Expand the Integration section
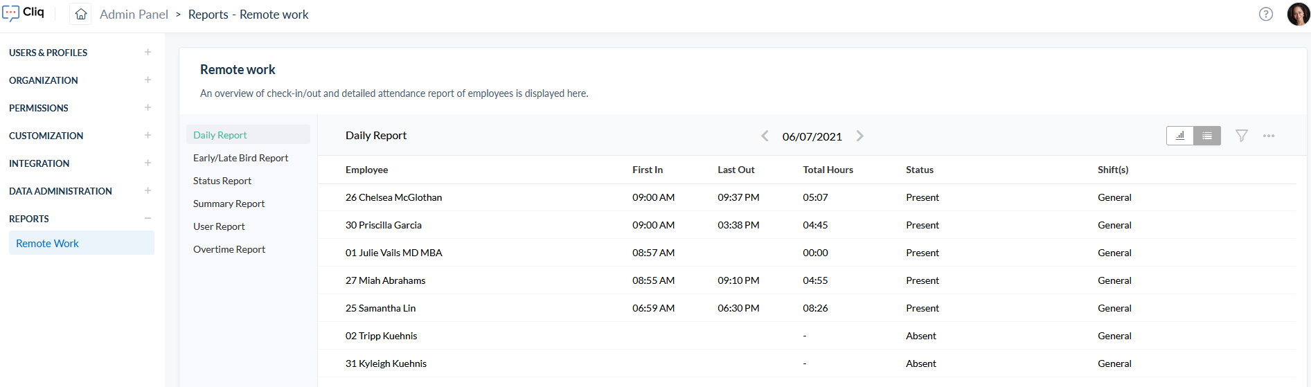This screenshot has width=1311, height=387. (148, 163)
